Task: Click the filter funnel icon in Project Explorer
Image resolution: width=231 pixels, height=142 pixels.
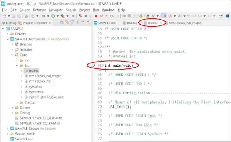Action: [x=72, y=22]
